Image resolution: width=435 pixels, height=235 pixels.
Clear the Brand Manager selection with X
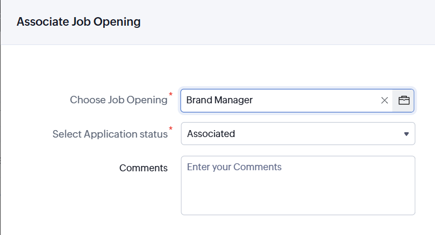point(384,100)
